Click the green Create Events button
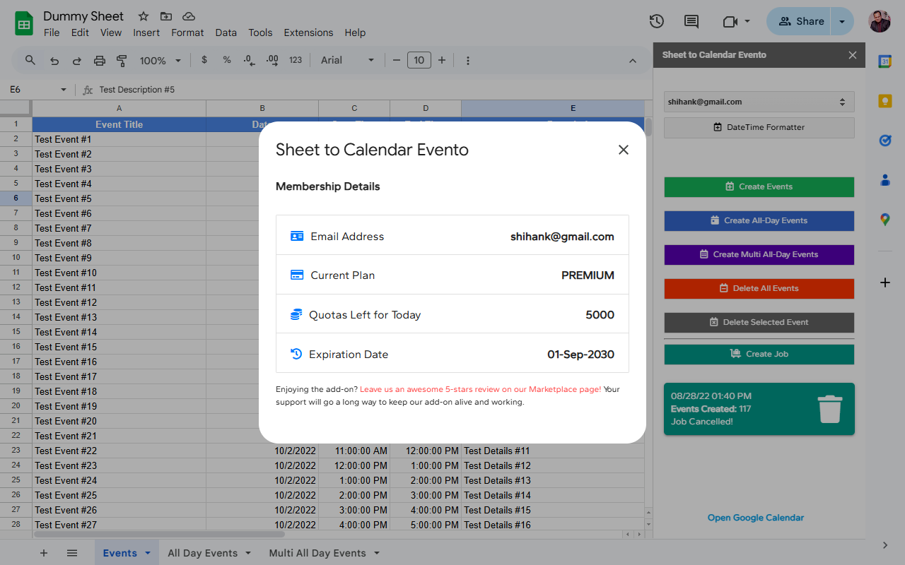The width and height of the screenshot is (905, 565). 759,186
